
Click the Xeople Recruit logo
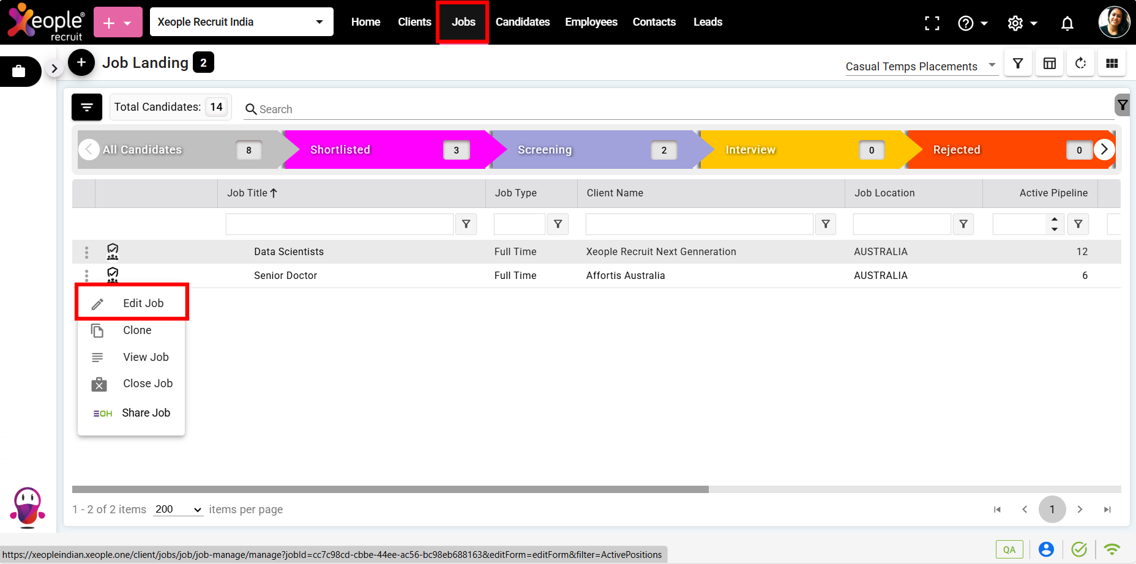pos(46,23)
